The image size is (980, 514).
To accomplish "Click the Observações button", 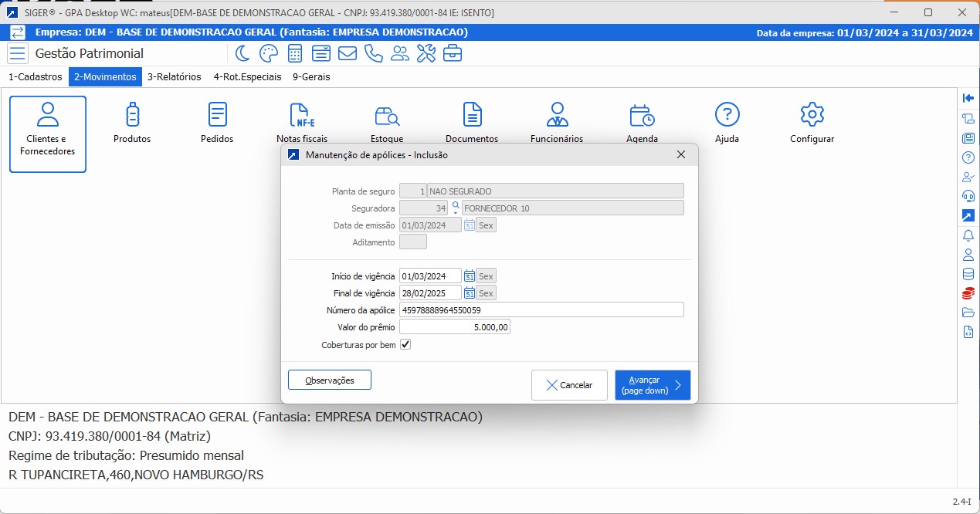I will click(x=330, y=380).
